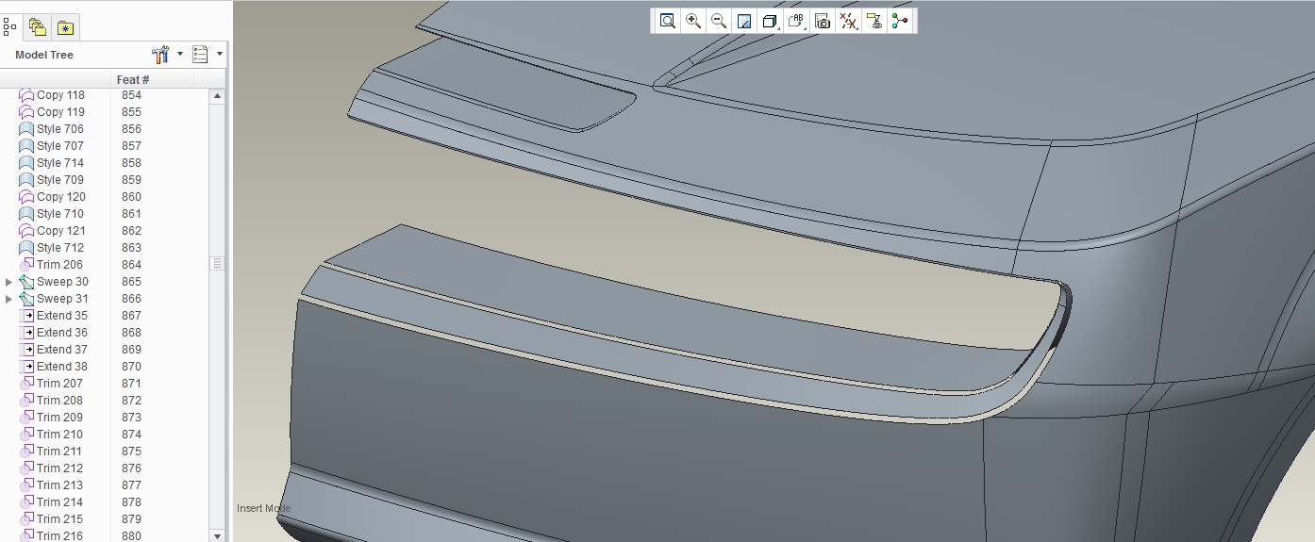The width and height of the screenshot is (1315, 542).
Task: Click the tree Show list icon
Action: click(x=200, y=55)
